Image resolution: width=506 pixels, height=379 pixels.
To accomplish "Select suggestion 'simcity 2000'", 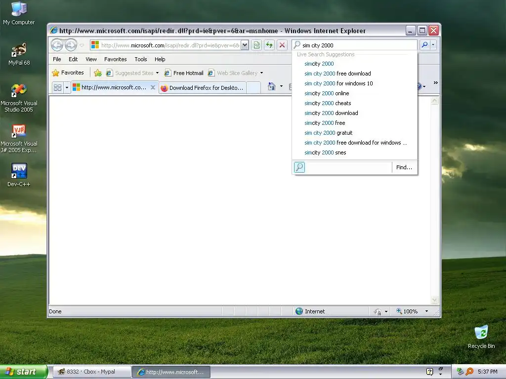I will coord(355,64).
